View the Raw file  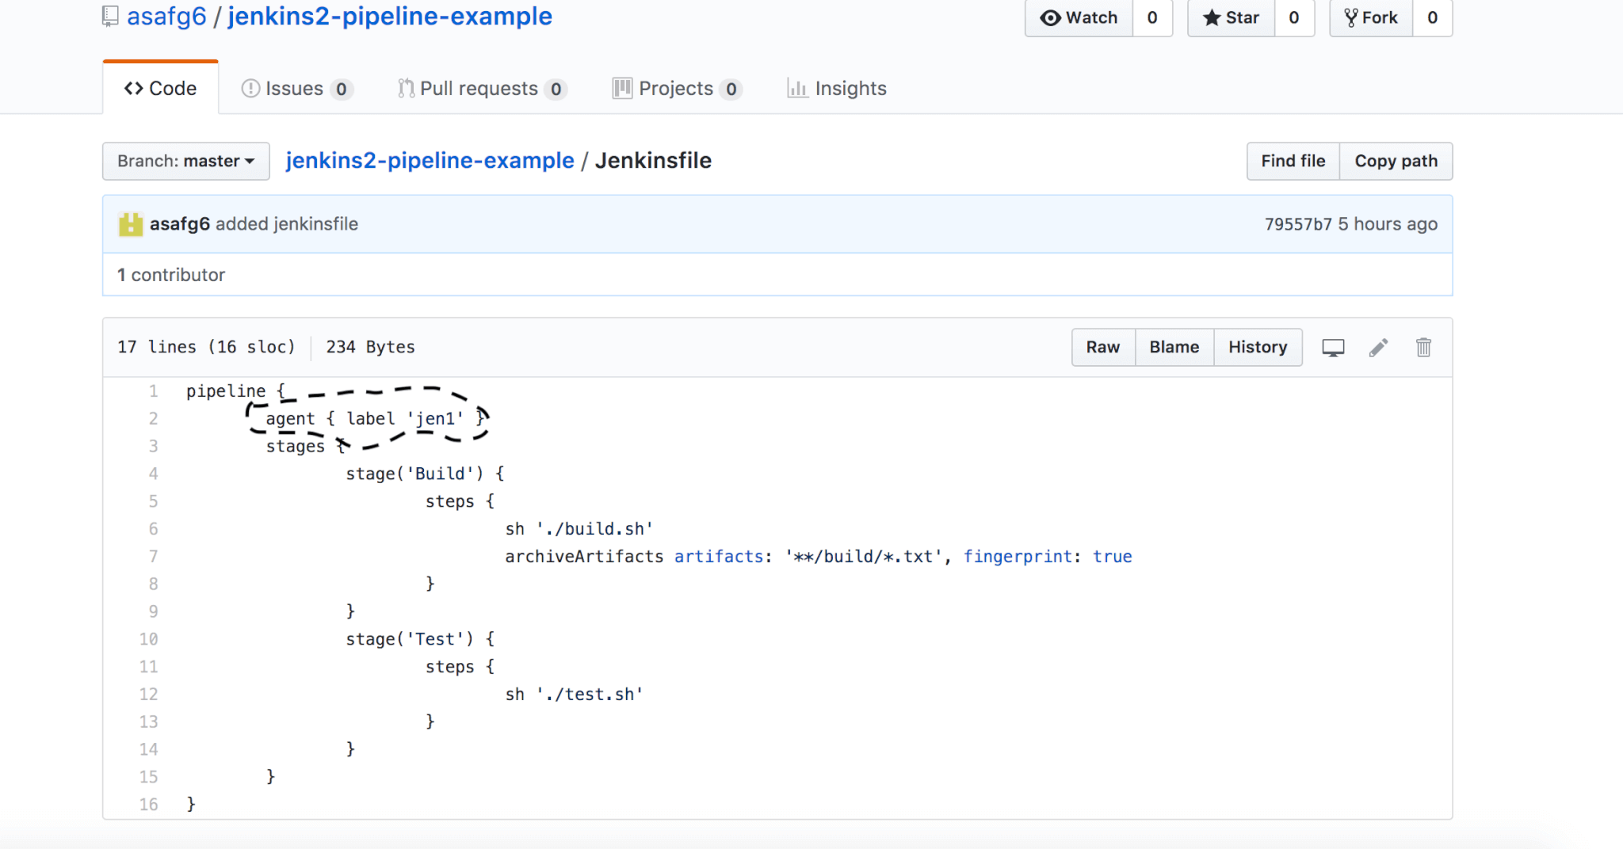pyautogui.click(x=1103, y=348)
